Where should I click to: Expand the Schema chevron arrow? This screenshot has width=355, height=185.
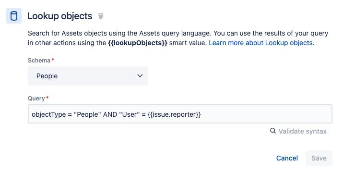[140, 76]
